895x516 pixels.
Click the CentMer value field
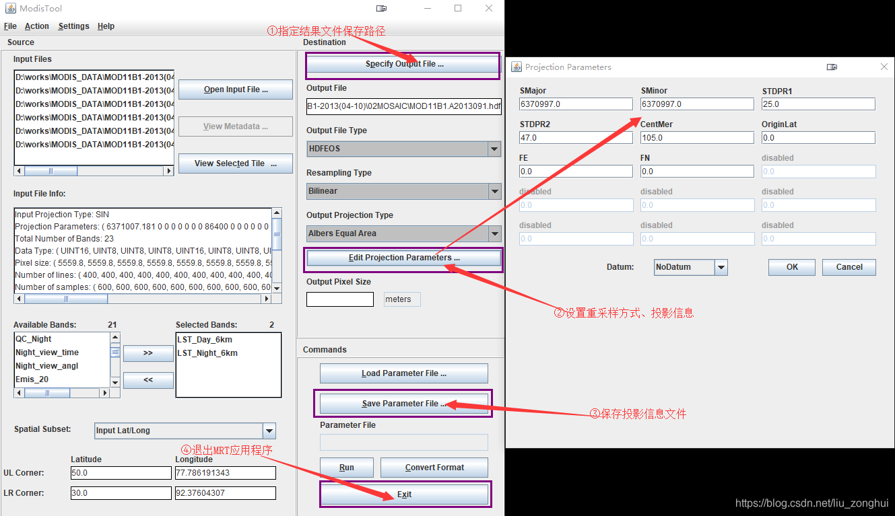(698, 138)
